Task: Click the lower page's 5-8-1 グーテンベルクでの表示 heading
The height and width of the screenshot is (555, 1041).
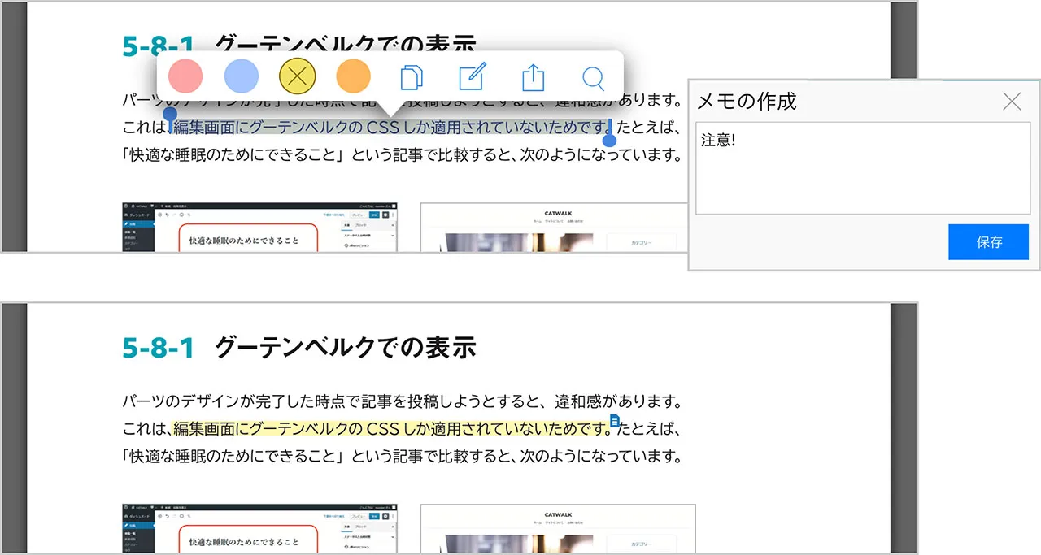Action: pos(298,348)
